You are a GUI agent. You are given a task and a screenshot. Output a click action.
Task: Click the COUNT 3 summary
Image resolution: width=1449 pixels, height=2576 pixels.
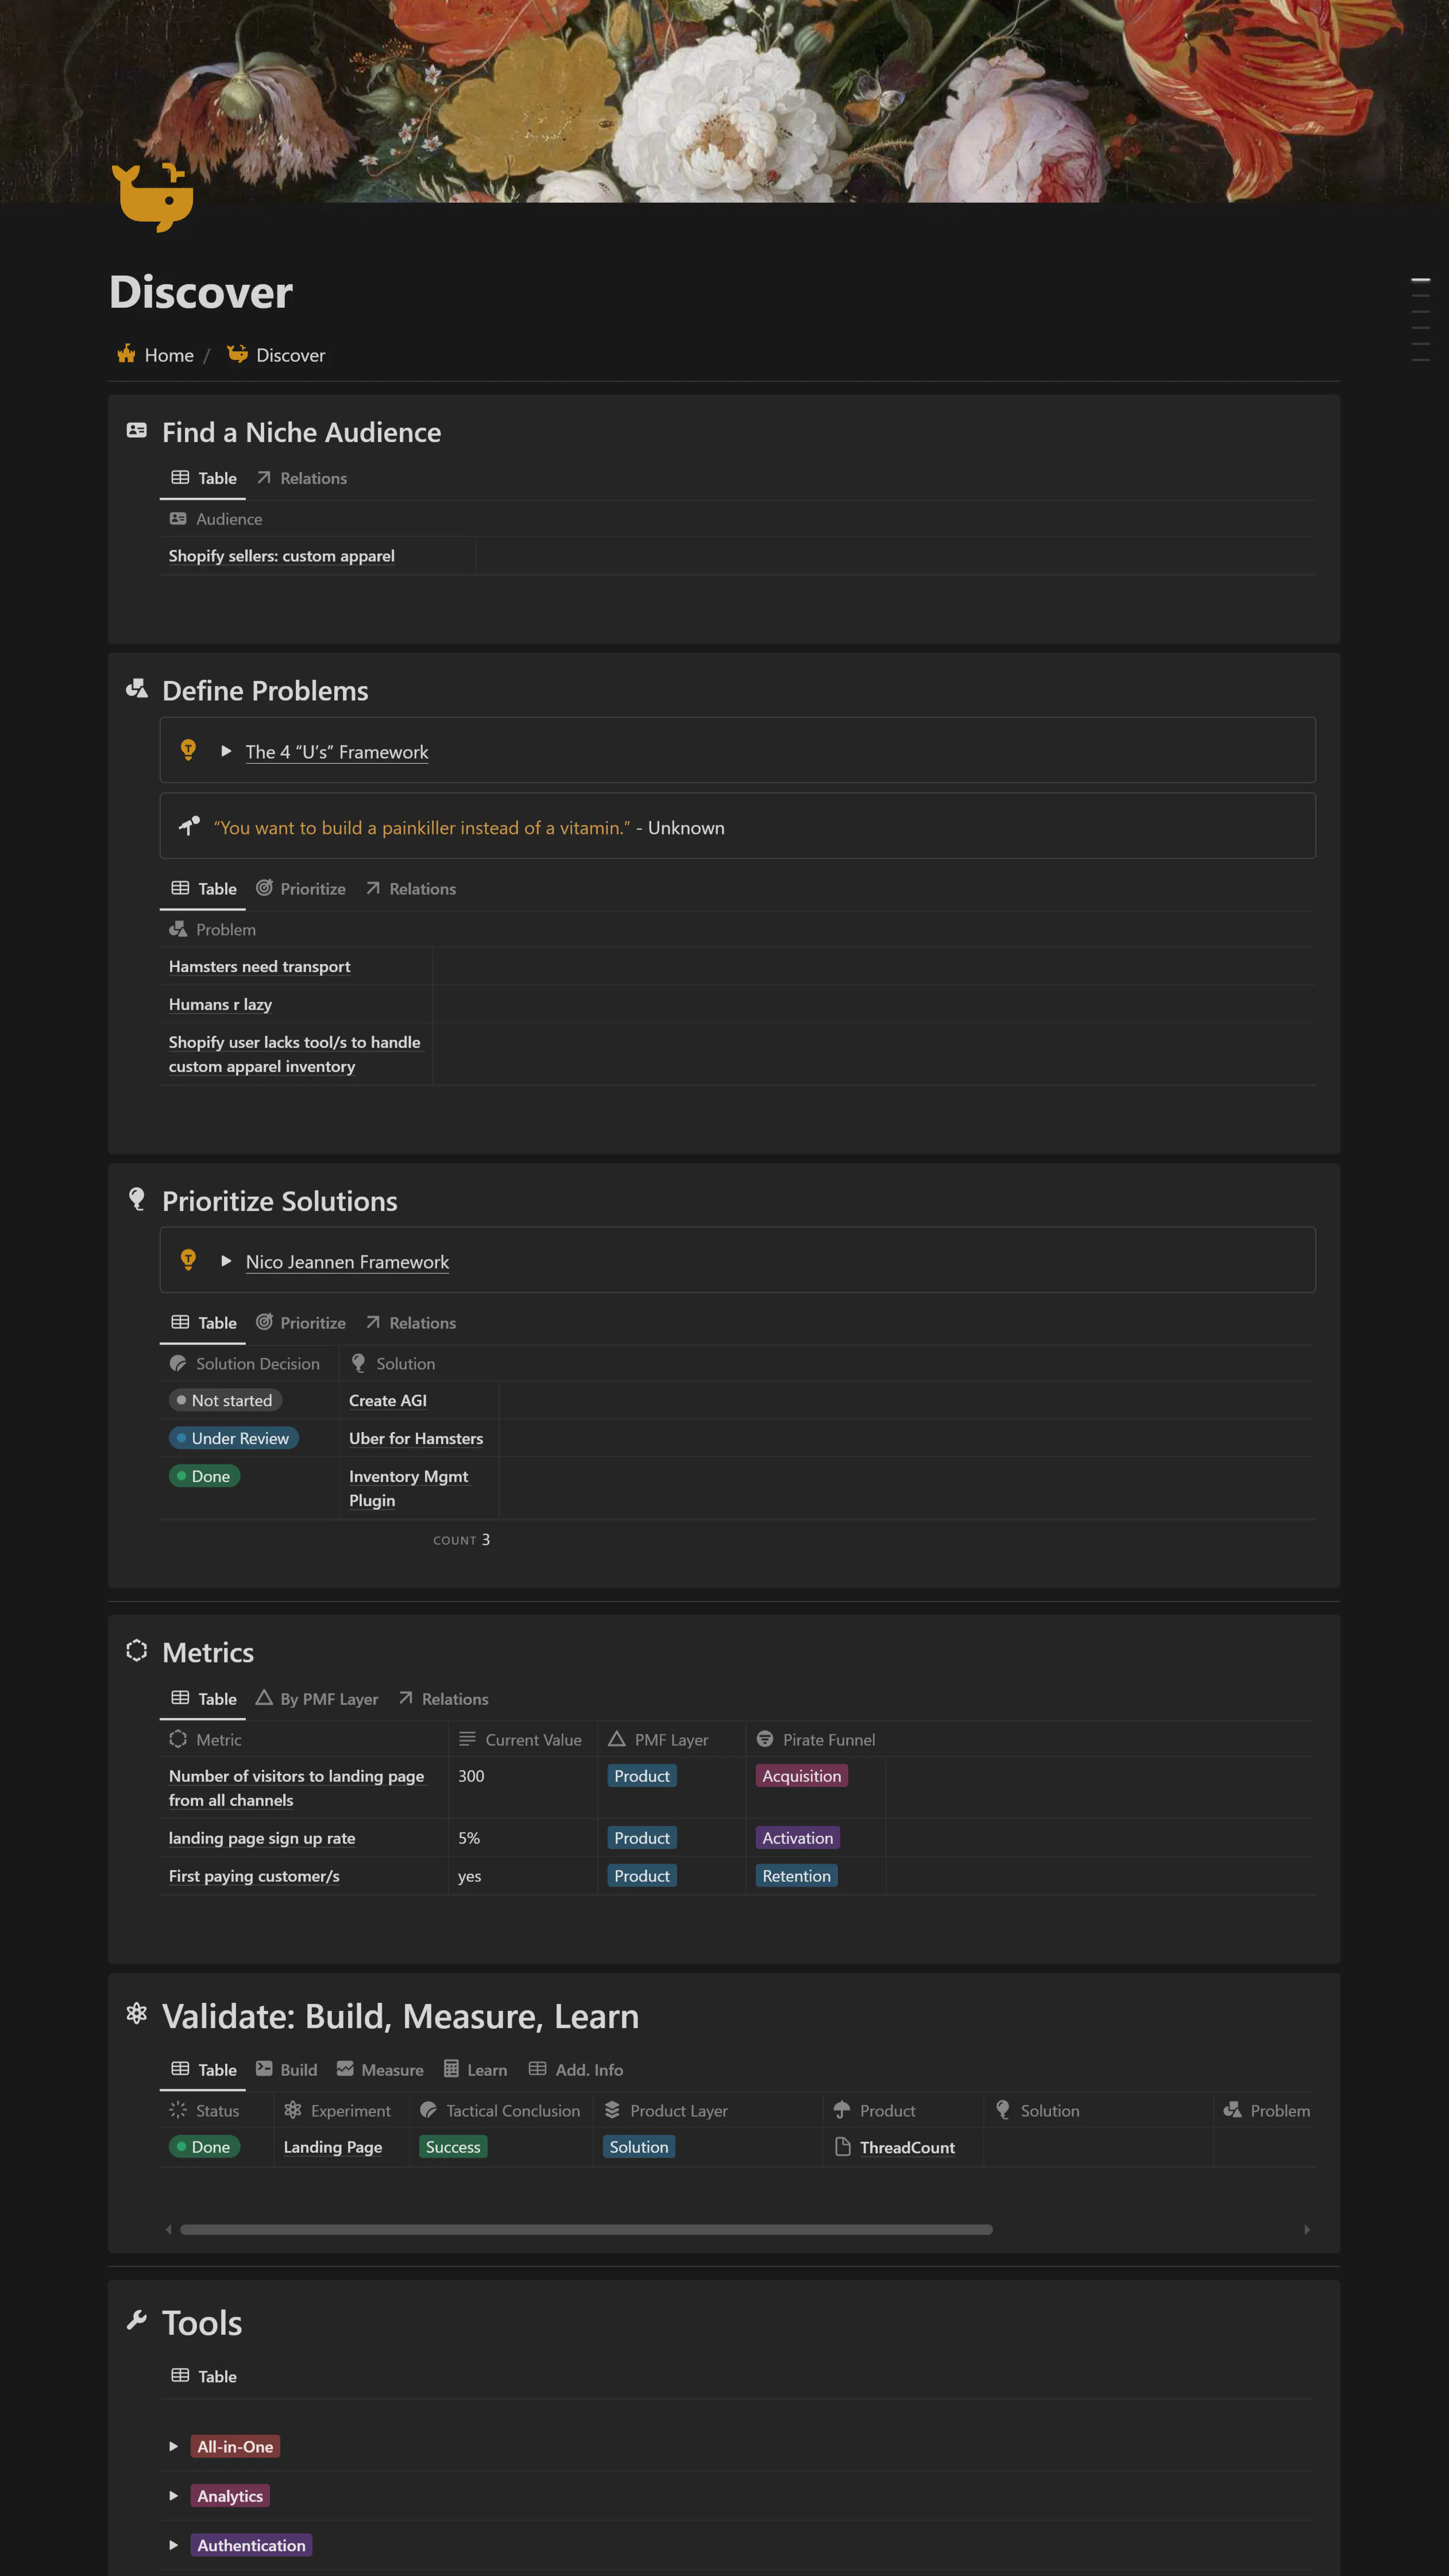(x=461, y=1540)
